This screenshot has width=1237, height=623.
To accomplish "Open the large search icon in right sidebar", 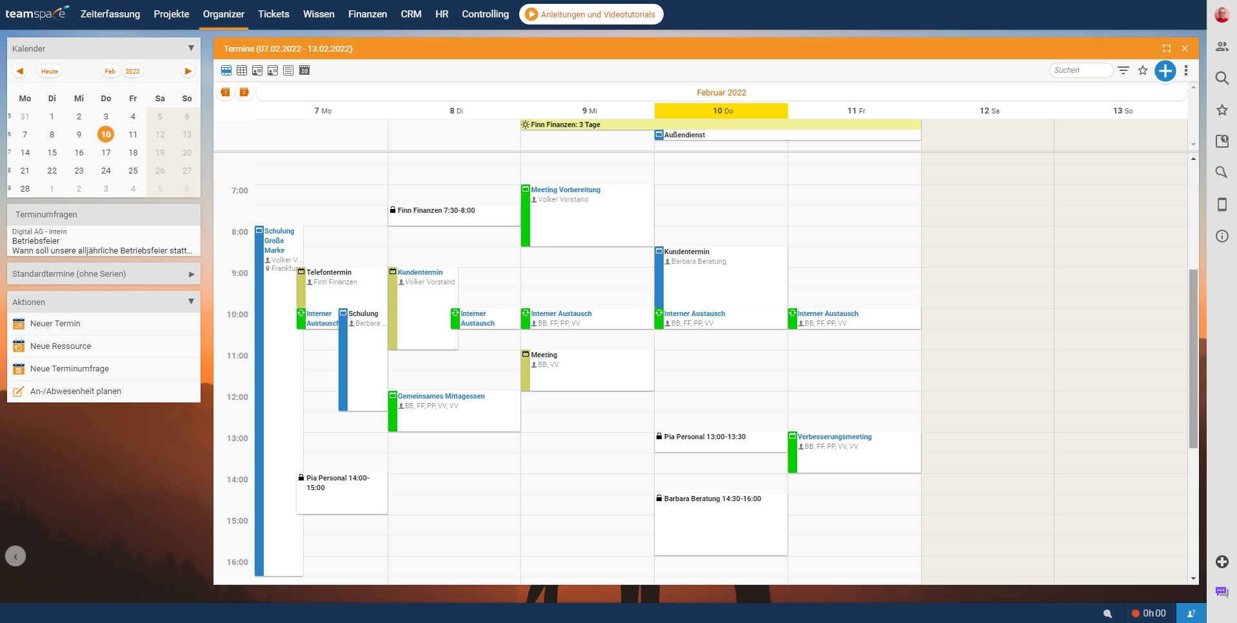I will point(1222,78).
